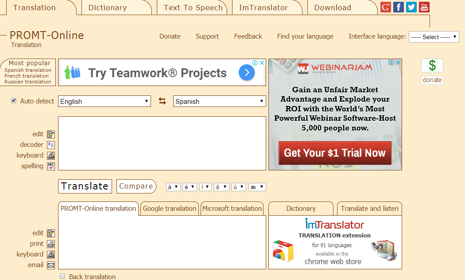Expand the ò accent character dropdown

pos(221,187)
